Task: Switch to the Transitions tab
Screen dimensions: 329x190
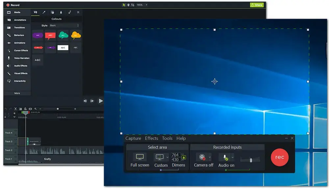Action: click(x=19, y=28)
